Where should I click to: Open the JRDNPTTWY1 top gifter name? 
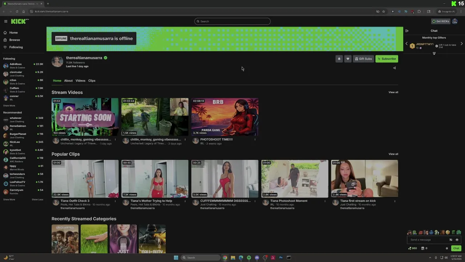[425, 44]
